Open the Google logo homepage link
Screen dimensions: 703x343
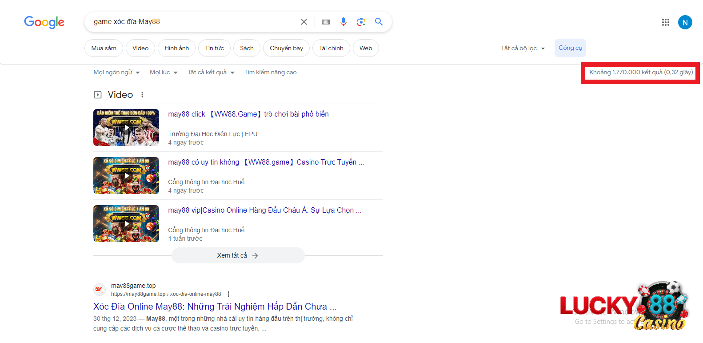coord(44,22)
